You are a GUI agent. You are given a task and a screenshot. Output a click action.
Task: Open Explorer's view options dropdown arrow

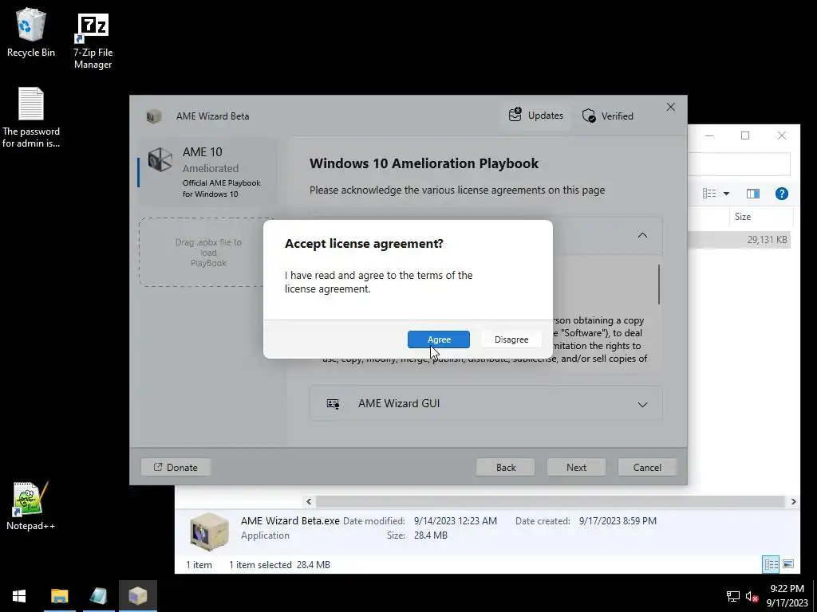(x=726, y=194)
